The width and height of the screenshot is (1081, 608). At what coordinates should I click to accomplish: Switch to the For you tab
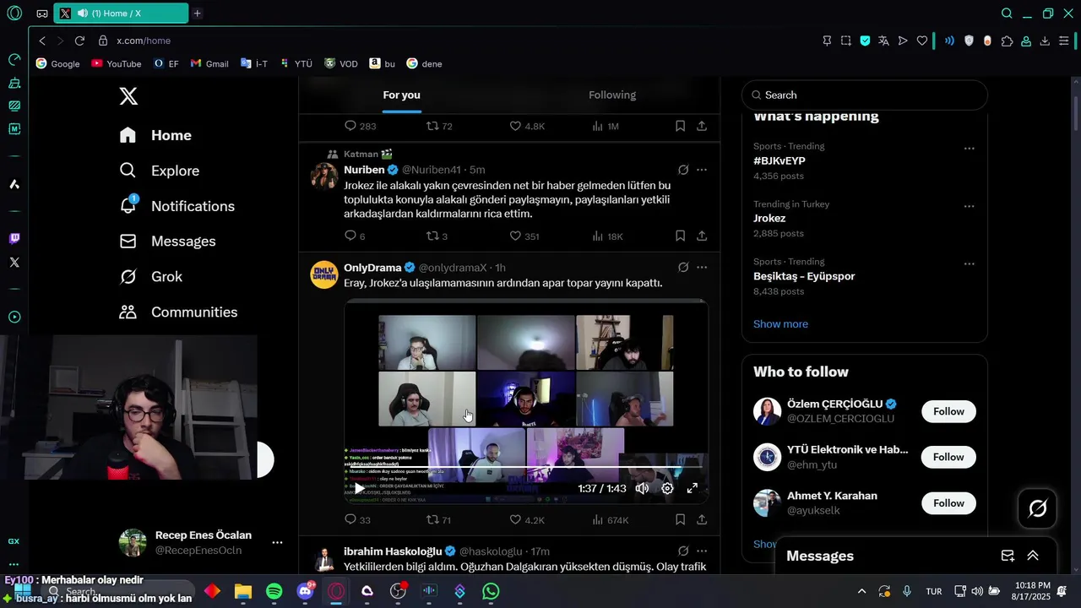tap(402, 95)
